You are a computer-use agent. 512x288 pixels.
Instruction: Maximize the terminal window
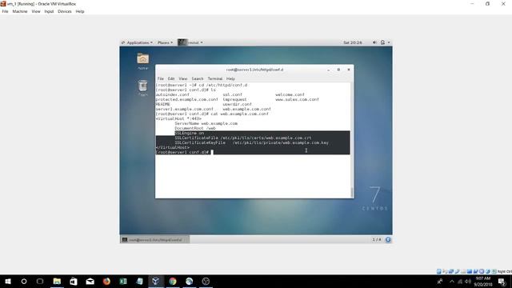(x=338, y=70)
